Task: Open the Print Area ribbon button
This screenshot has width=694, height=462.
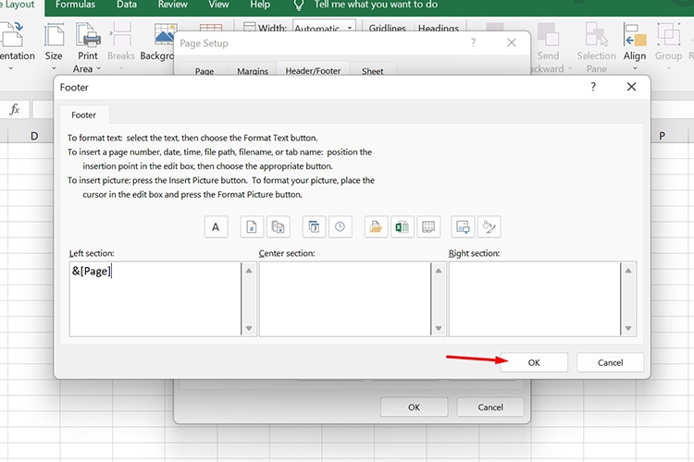Action: tap(88, 48)
